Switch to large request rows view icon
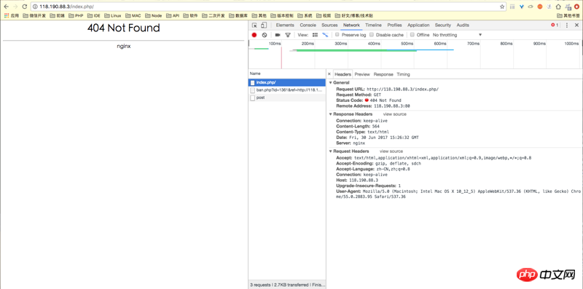This screenshot has width=583, height=289. [315, 35]
